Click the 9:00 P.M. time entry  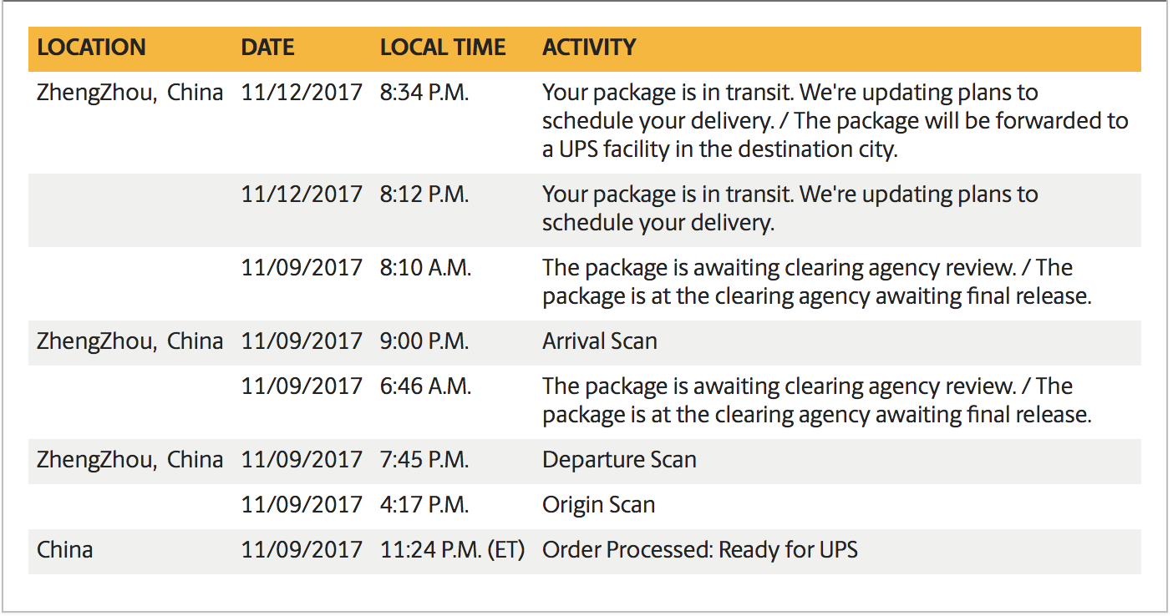tap(424, 341)
